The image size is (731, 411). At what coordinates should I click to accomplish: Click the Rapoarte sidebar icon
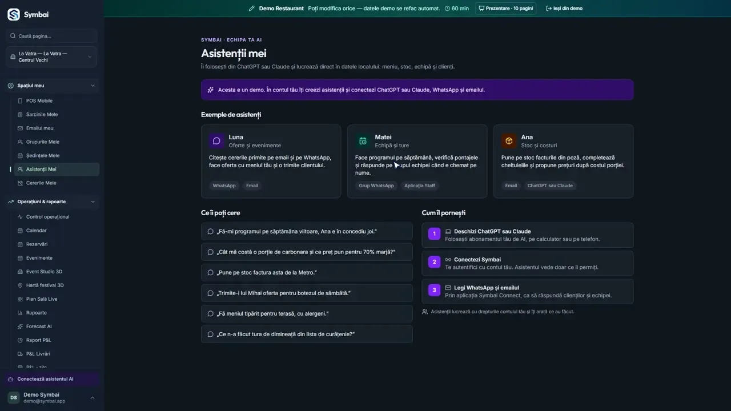pyautogui.click(x=21, y=313)
